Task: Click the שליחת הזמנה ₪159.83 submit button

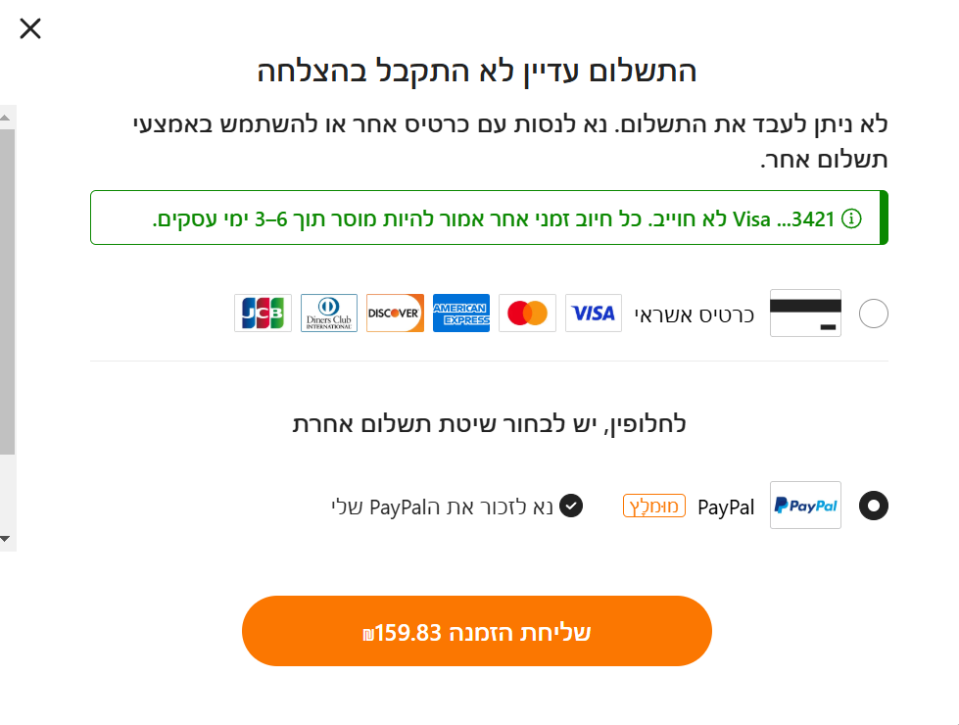Action: coord(477,630)
